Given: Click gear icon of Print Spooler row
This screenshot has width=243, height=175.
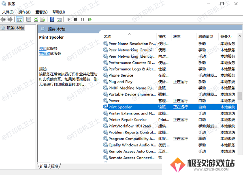Looking at the screenshot, I should click(x=106, y=107).
